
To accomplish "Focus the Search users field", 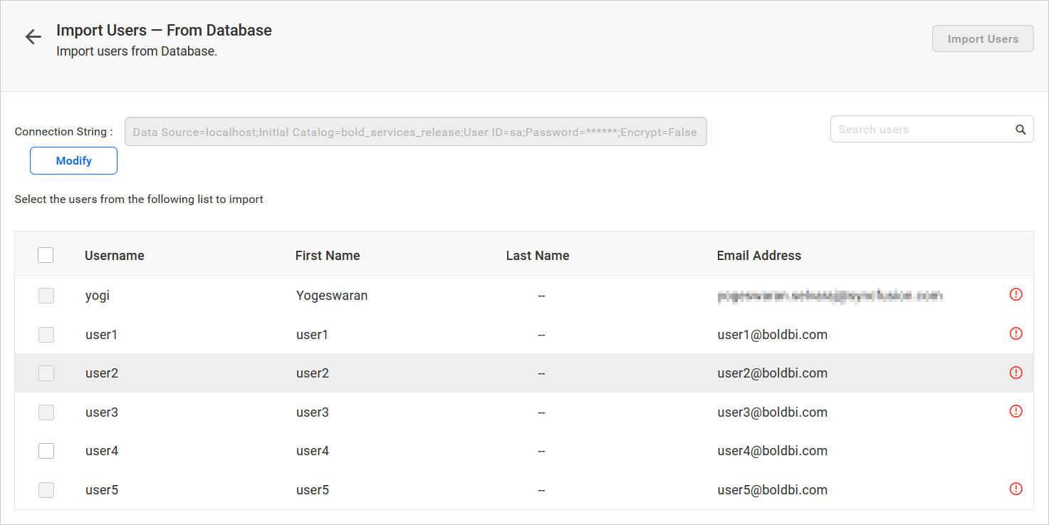I will tap(923, 130).
